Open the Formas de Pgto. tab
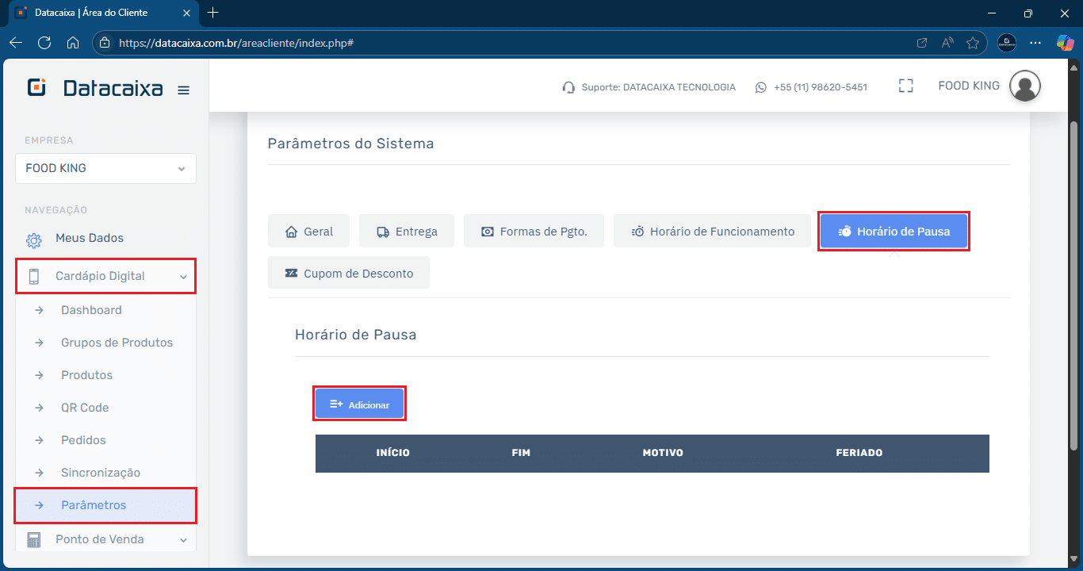The image size is (1083, 571). click(x=534, y=232)
